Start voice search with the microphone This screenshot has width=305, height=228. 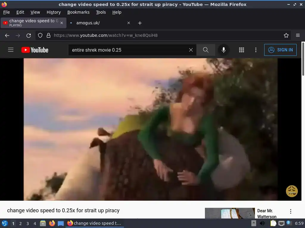pos(224,50)
